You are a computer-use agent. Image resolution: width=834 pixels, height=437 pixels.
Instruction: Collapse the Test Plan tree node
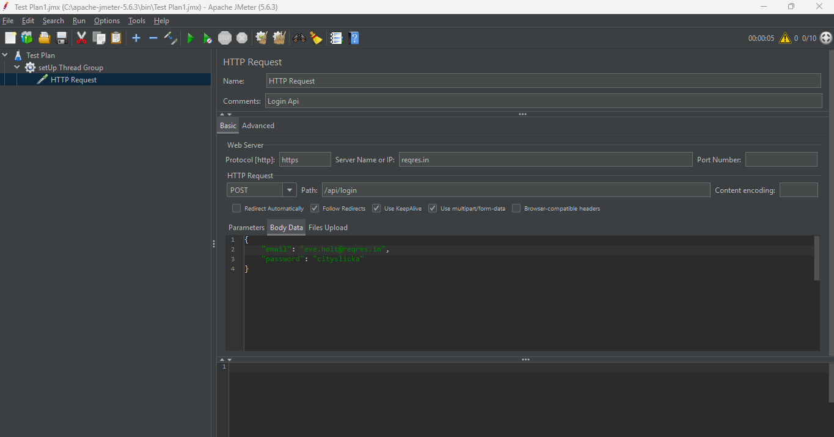click(5, 55)
